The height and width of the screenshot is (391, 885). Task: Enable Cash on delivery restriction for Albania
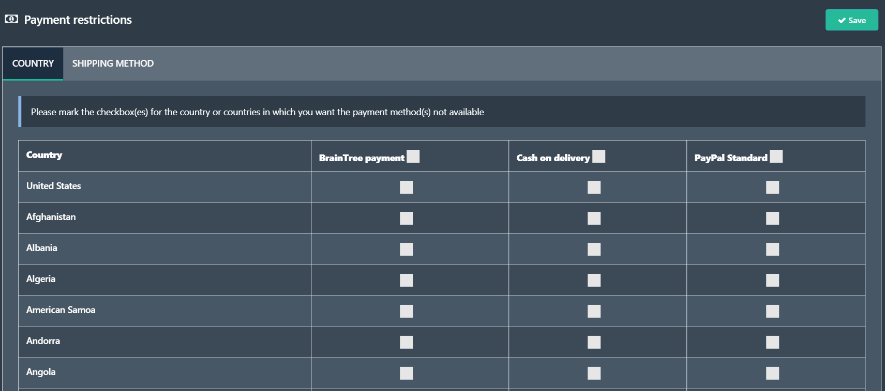(x=594, y=249)
